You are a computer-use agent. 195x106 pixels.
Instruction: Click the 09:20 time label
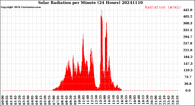point(71,100)
